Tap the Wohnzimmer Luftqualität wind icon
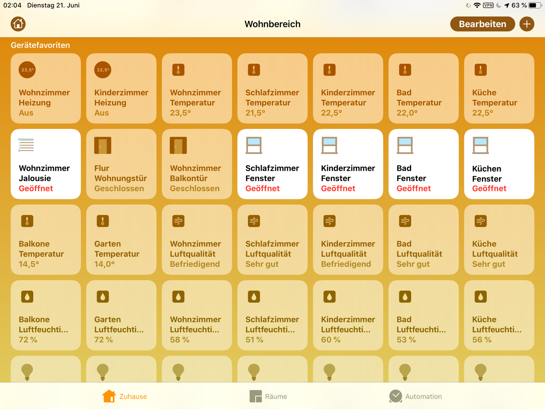Viewport: 545px width, 409px height. (x=178, y=221)
